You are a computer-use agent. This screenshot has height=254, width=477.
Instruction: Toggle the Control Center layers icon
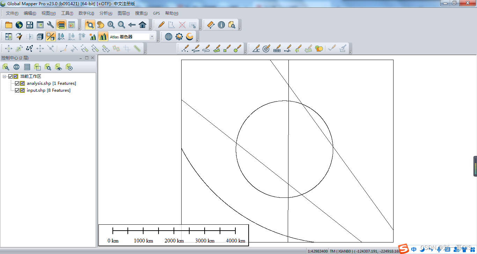61,25
